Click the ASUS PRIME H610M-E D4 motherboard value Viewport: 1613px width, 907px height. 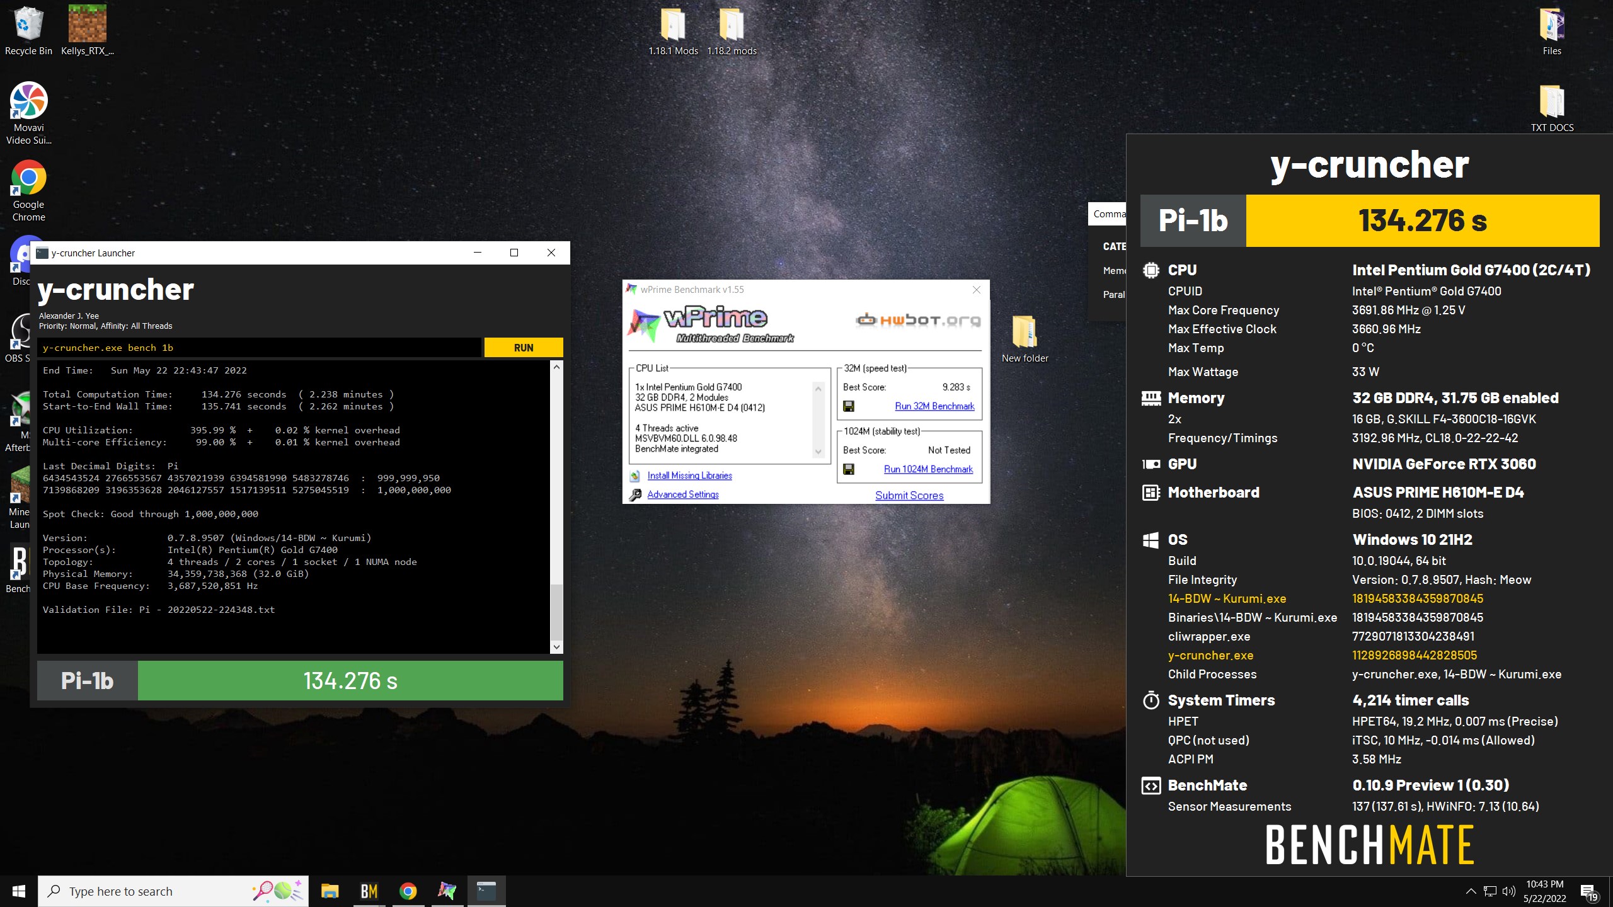coord(1438,493)
